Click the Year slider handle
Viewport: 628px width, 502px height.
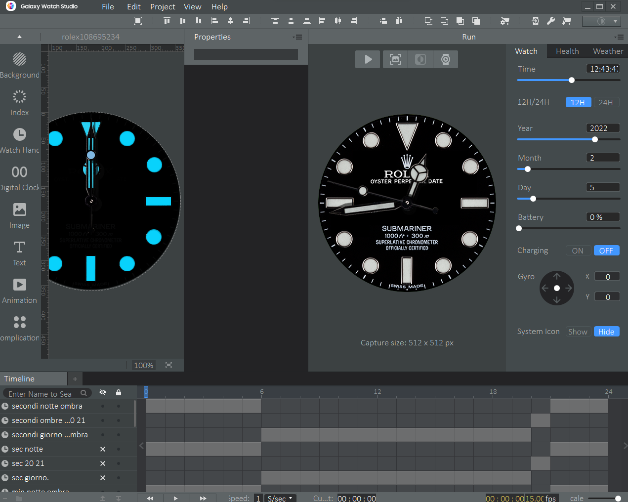595,139
